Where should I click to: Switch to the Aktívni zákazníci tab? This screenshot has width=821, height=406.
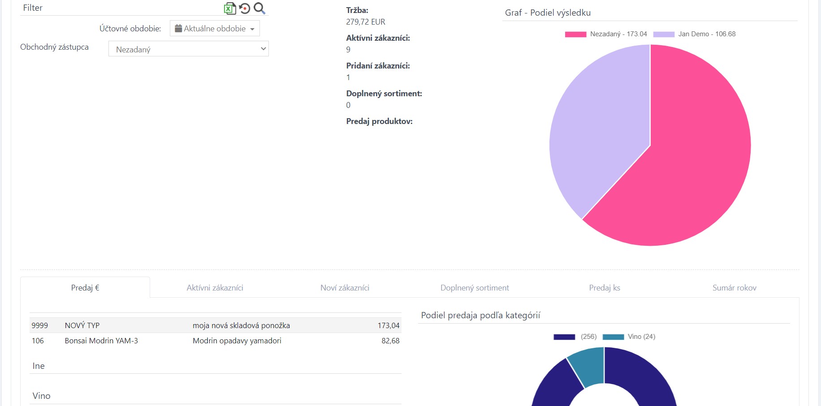click(215, 287)
